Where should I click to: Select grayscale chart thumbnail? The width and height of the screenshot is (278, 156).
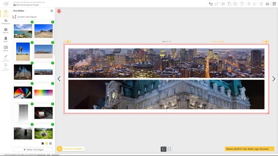[24, 113]
